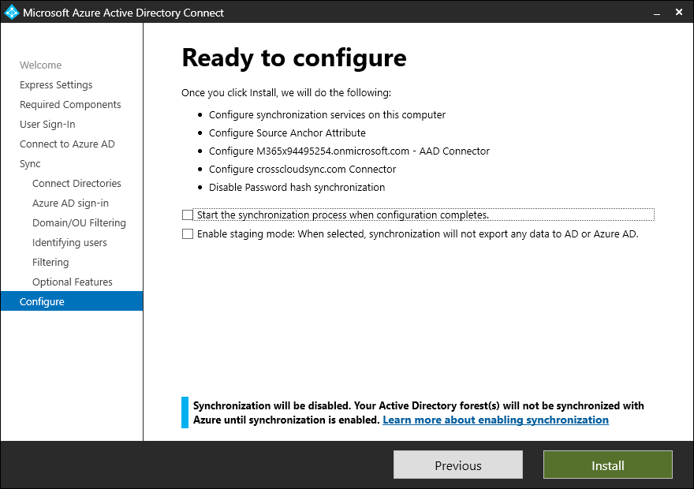Minimize the Azure AD Connect window
694x489 pixels.
pyautogui.click(x=657, y=13)
